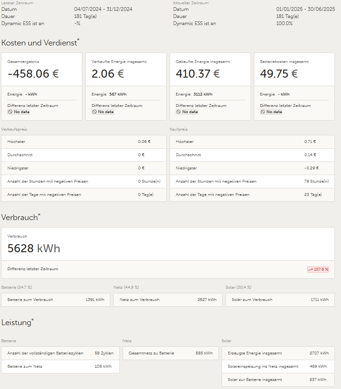Click the Erzeugte Energie insgesamt row
The height and width of the screenshot is (389, 341).
[278, 354]
